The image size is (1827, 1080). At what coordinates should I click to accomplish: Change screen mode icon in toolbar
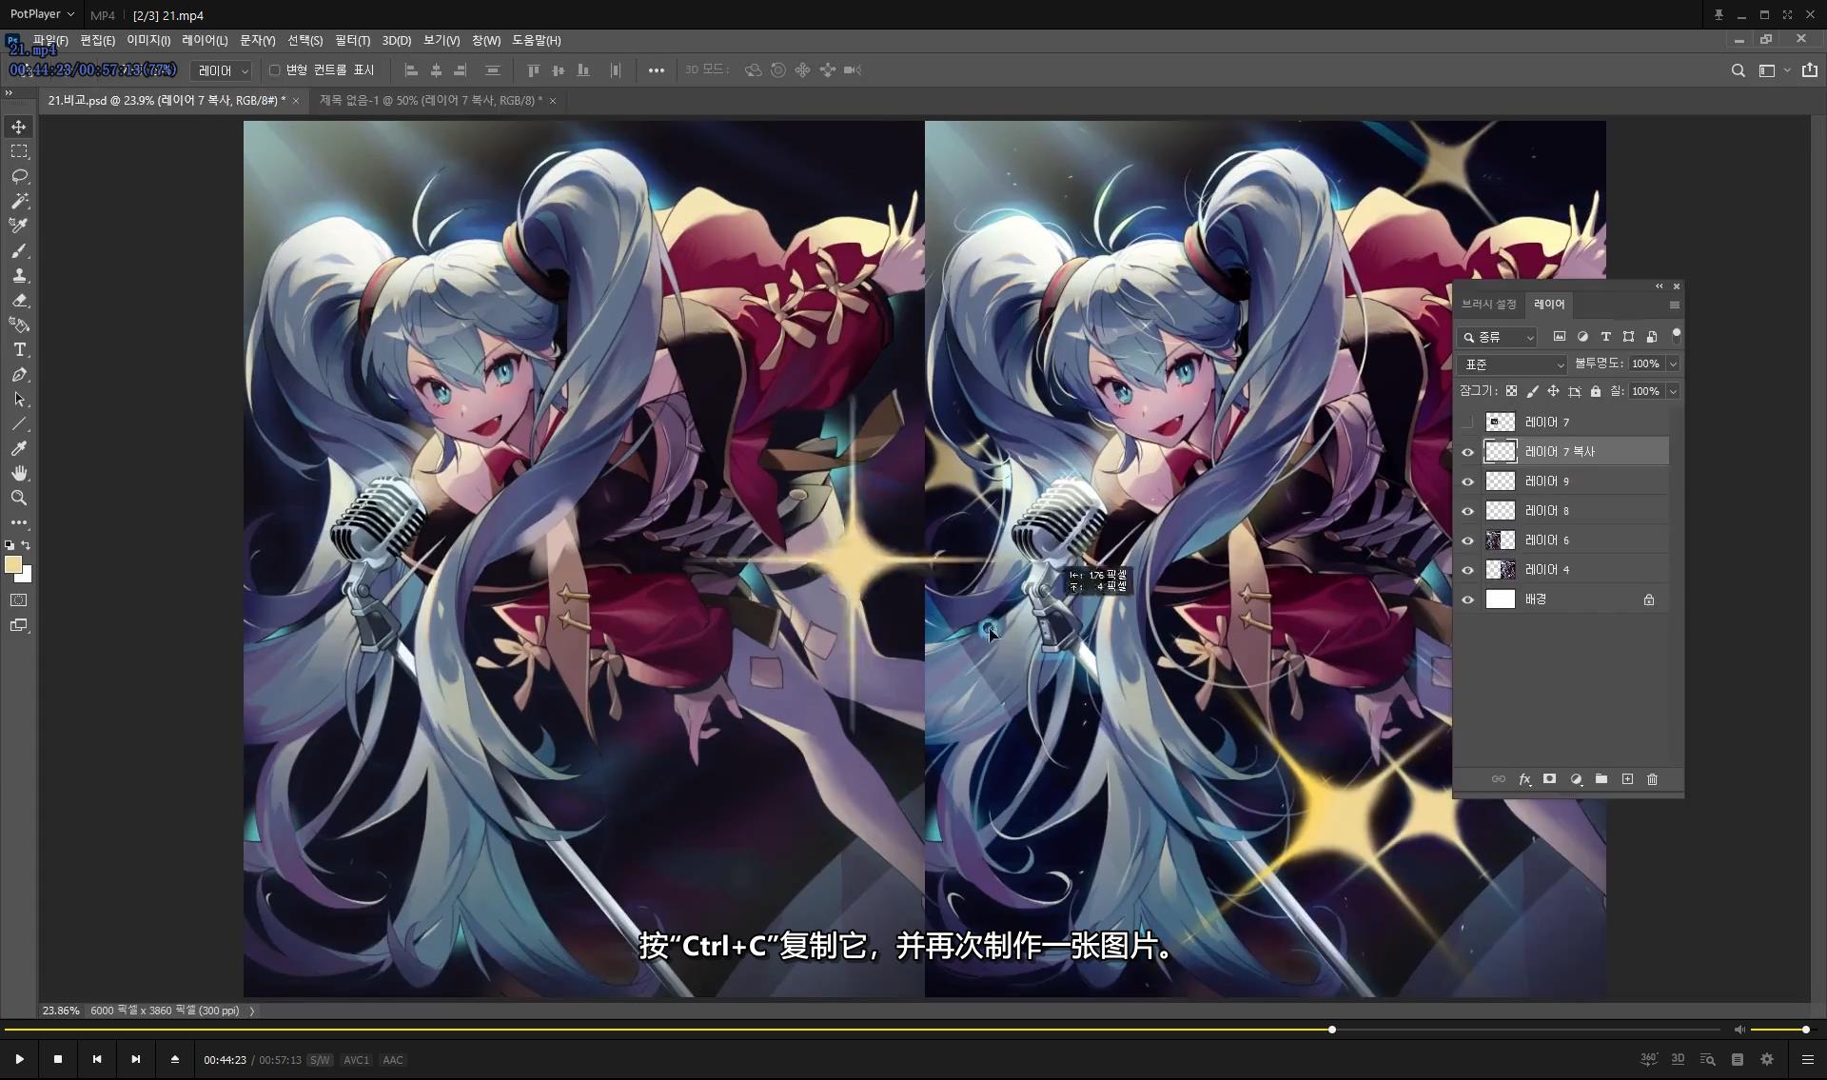coord(19,625)
